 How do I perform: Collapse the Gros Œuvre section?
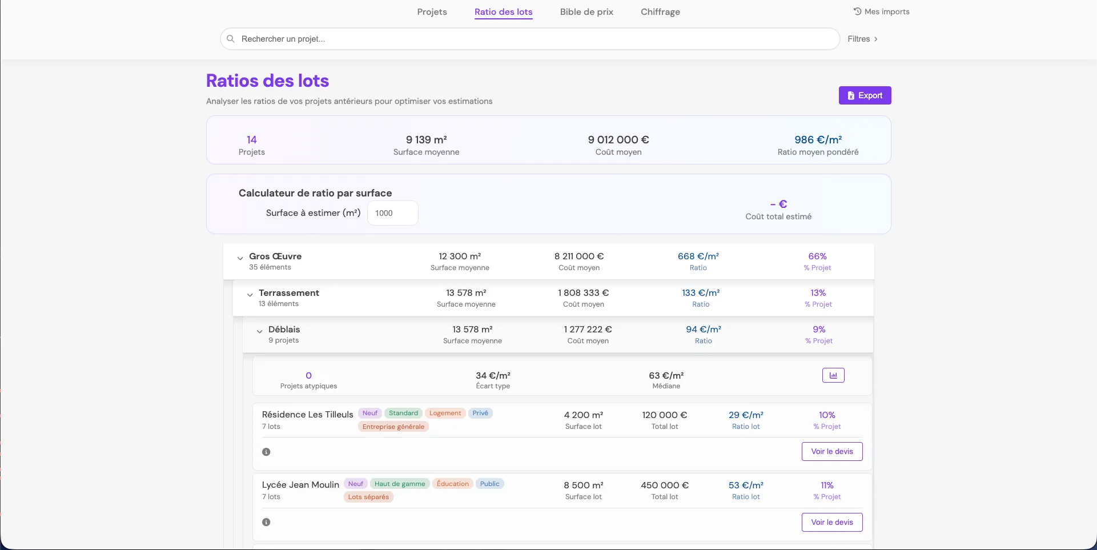240,259
